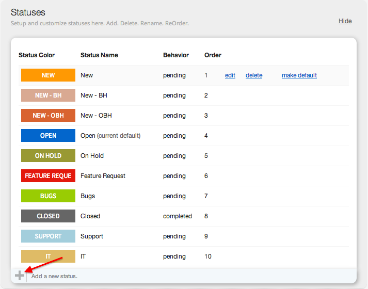This screenshot has height=289, width=368.
Task: Click the plus icon to add status
Action: click(x=20, y=276)
